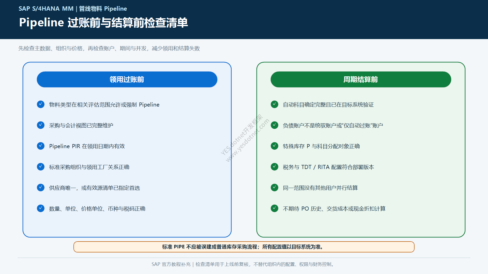Viewport: 488px width, 274px height.
Task: Click the blue checkmark beside 数量、单位、价格单位
Action: click(41, 208)
